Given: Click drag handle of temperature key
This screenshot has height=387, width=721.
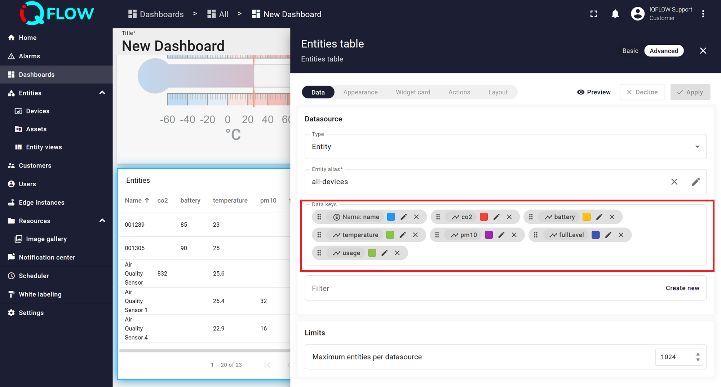Looking at the screenshot, I should pyautogui.click(x=319, y=235).
